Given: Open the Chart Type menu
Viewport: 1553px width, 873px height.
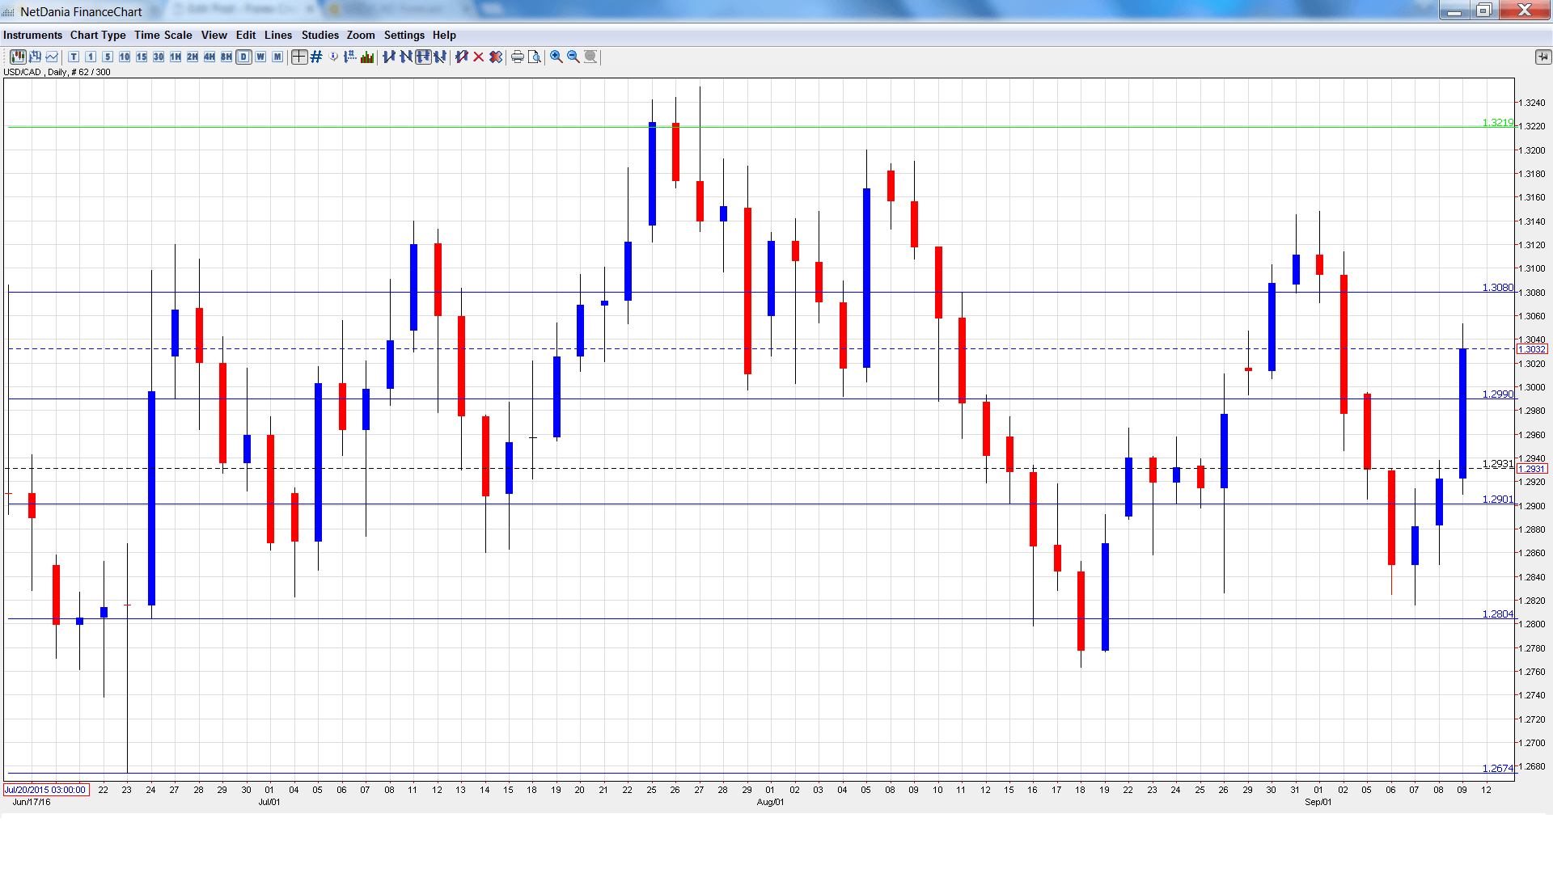Looking at the screenshot, I should coord(98,35).
